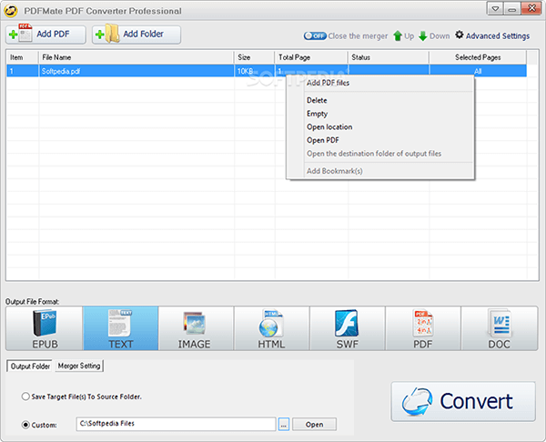Screen dimensions: 546x442
Task: Click the Item column header
Action: 22,57
